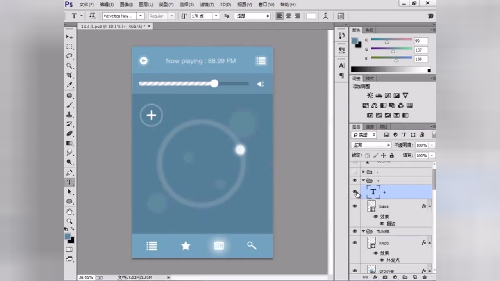The width and height of the screenshot is (500, 281).
Task: Click the foreground color swatch in Color panel
Action: (355, 41)
